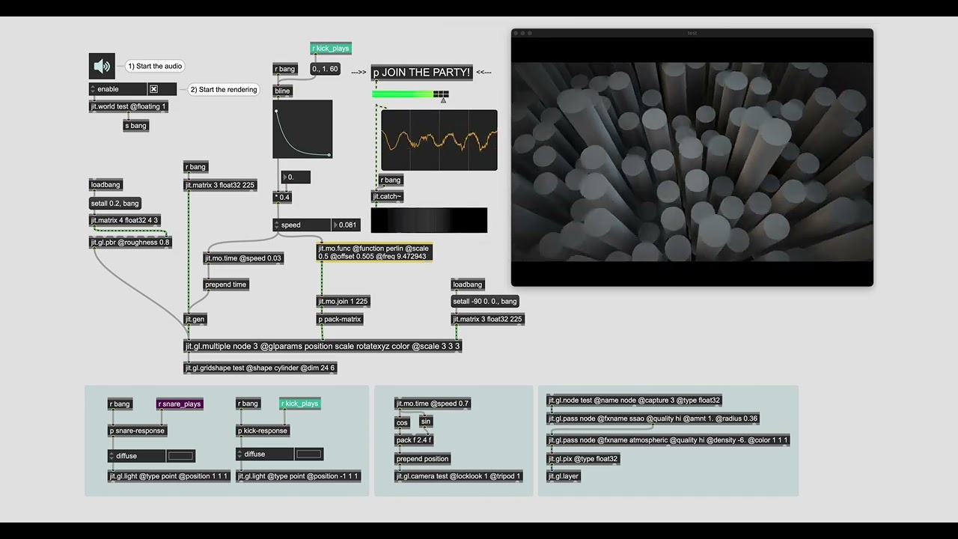958x539 pixels.
Task: Open the diffuse dropdown in the snare panel
Action: [x=135, y=455]
